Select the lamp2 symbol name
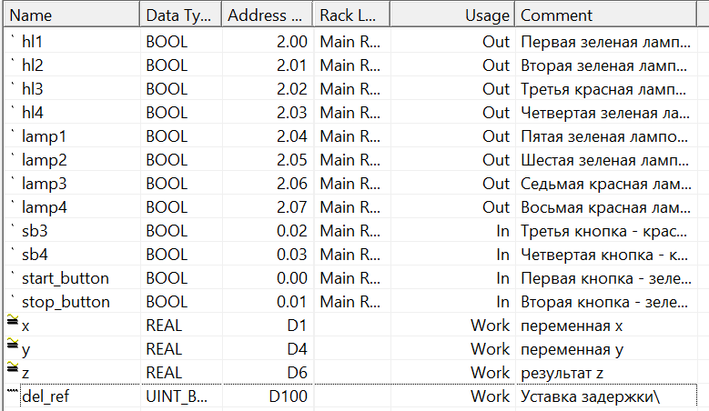Image resolution: width=709 pixels, height=411 pixels. click(44, 160)
